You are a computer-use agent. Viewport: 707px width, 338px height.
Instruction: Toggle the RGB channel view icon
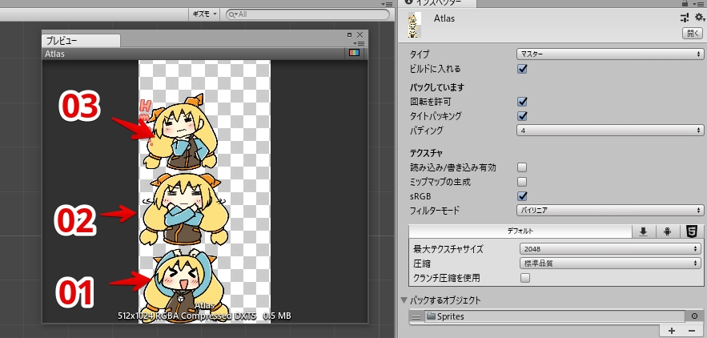tap(355, 53)
